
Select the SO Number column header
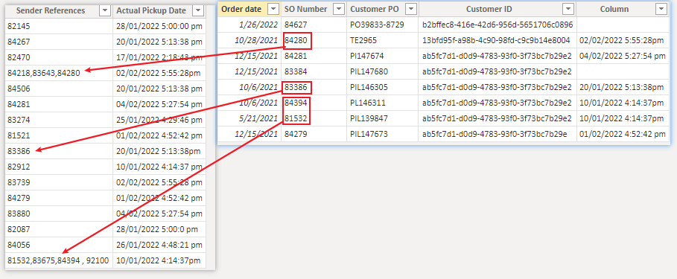305,9
